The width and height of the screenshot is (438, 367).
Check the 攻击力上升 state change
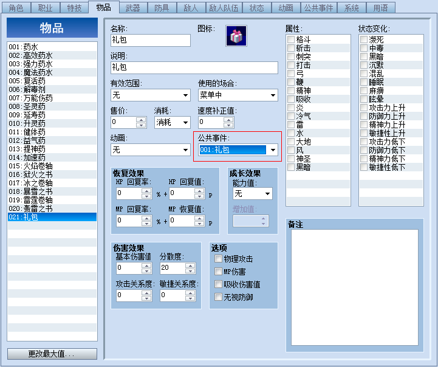coord(364,108)
